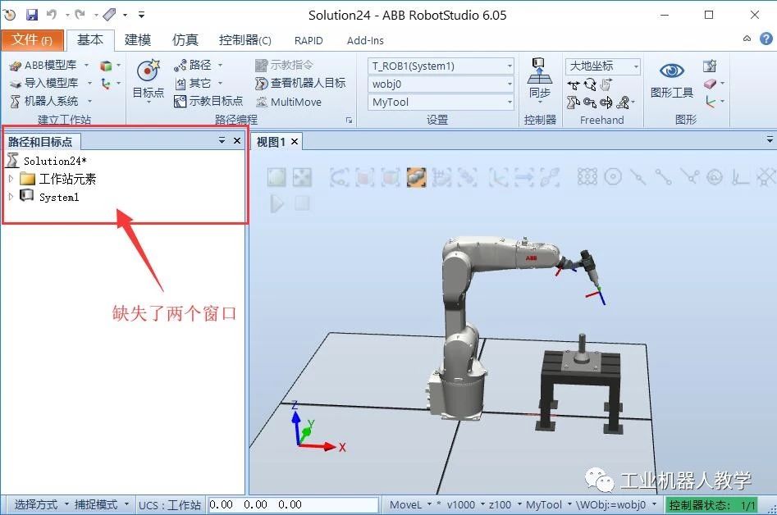
Task: Click the frame size axes icon in Graphics group
Action: [x=711, y=102]
